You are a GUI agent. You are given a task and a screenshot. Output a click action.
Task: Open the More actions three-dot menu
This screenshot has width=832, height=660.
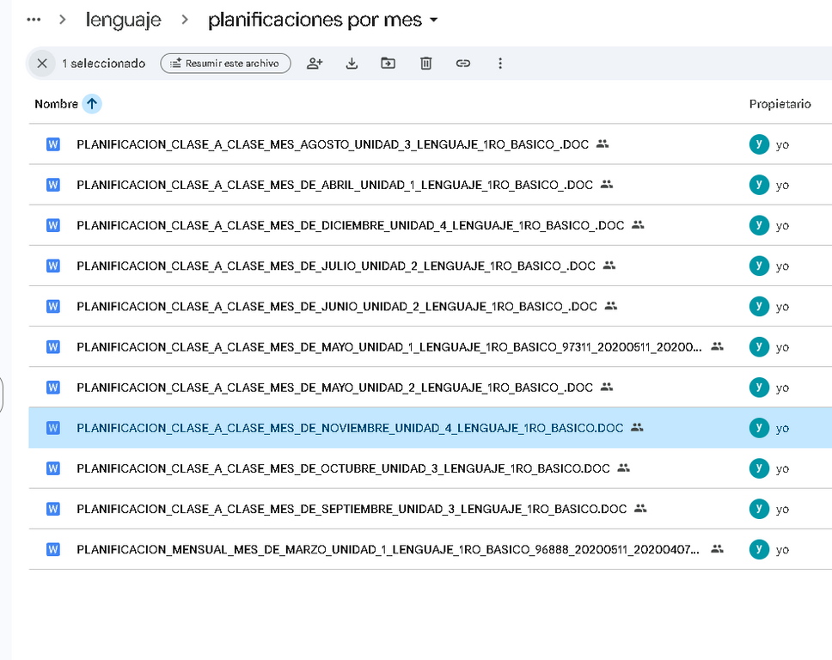[x=500, y=64]
